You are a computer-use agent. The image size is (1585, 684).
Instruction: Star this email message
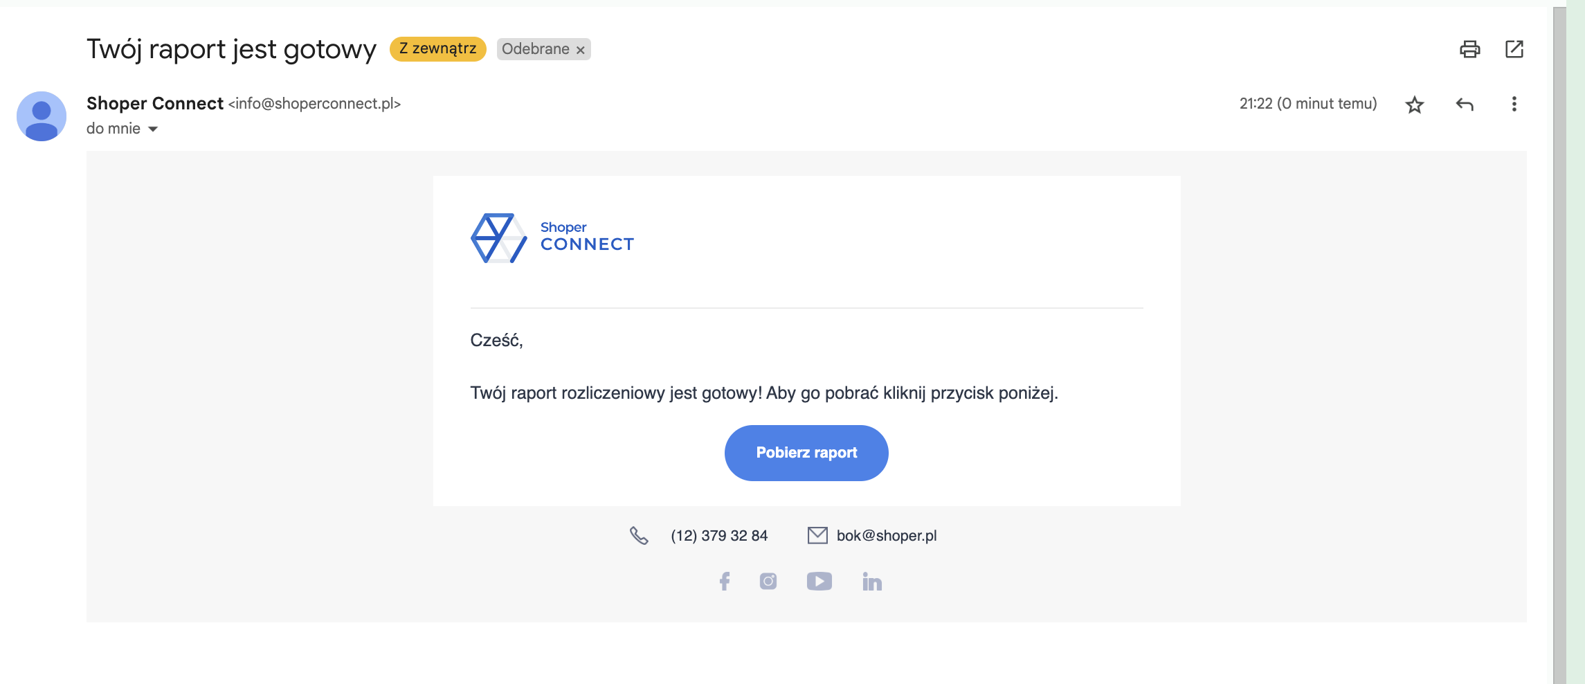click(1414, 105)
